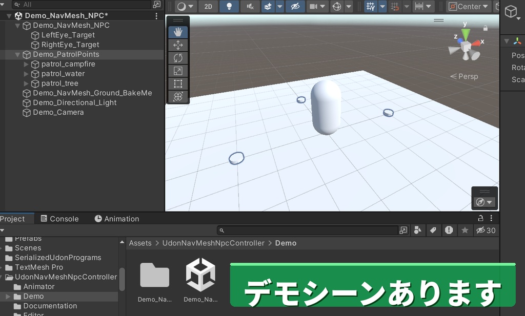Select the Scale tool

coord(178,71)
